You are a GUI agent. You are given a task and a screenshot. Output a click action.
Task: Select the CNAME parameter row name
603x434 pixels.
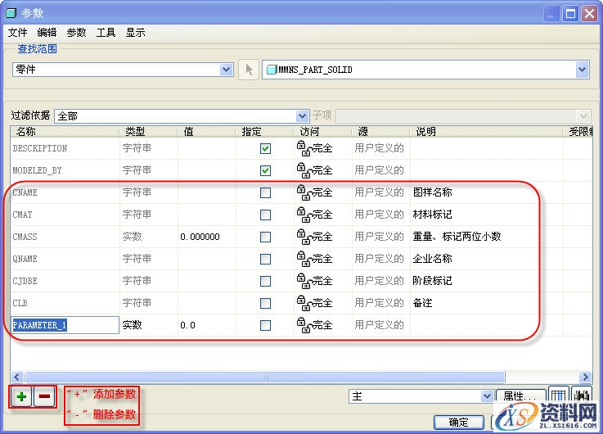(x=25, y=192)
